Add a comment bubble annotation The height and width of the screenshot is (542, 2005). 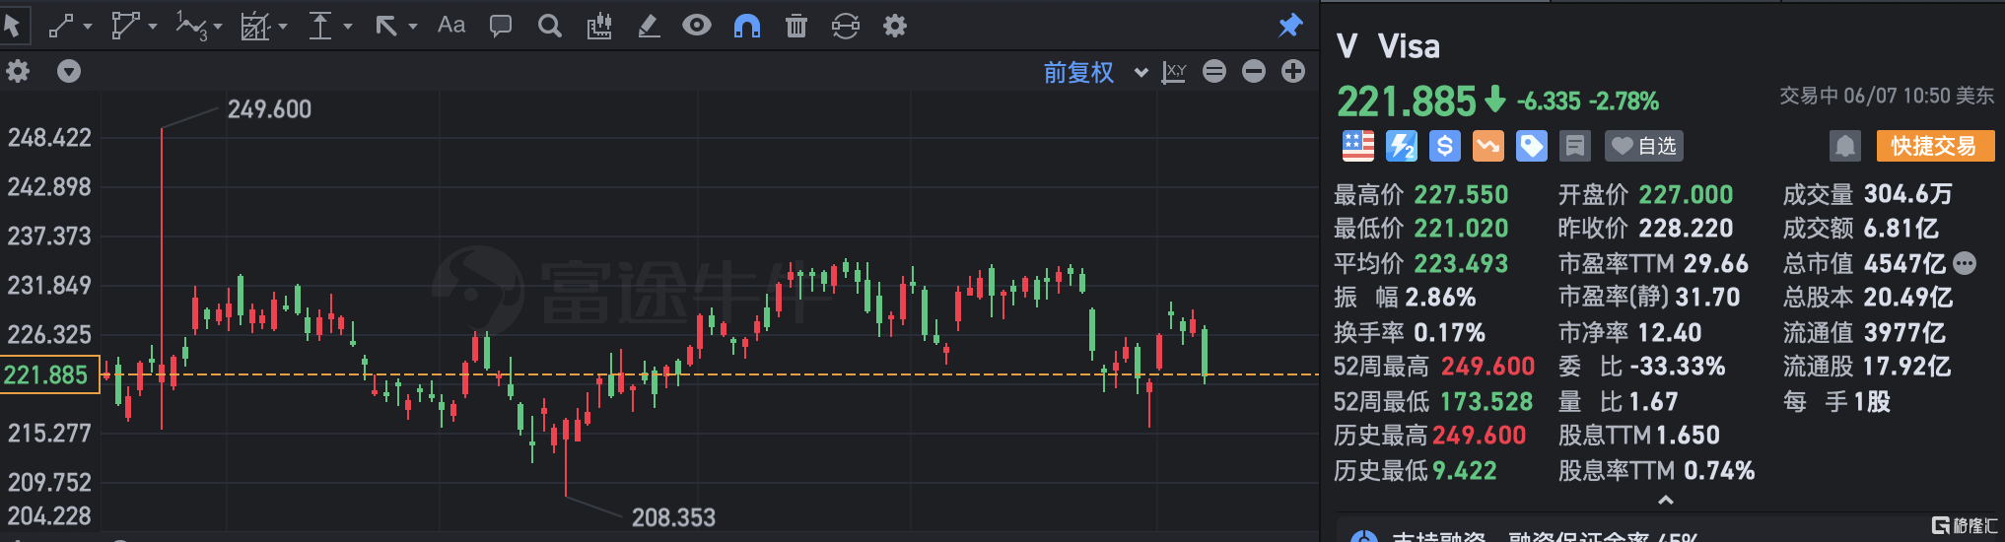click(x=501, y=26)
